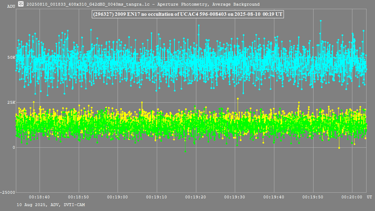Select the 00:19:50 time tick label
Viewport: 375px width, 211px height.
(x=312, y=198)
